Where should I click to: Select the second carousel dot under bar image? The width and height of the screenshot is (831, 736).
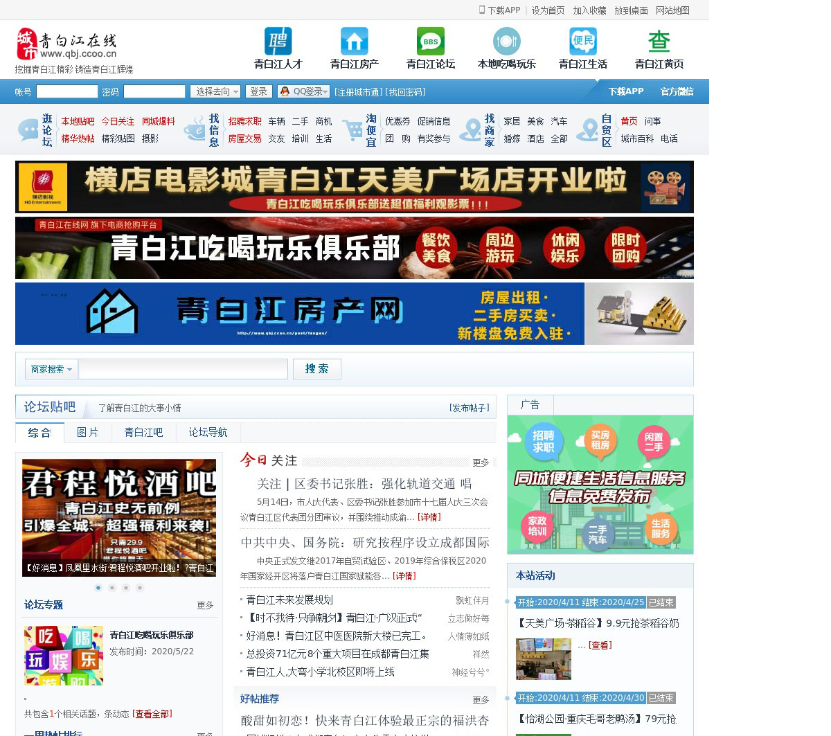pyautogui.click(x=112, y=588)
